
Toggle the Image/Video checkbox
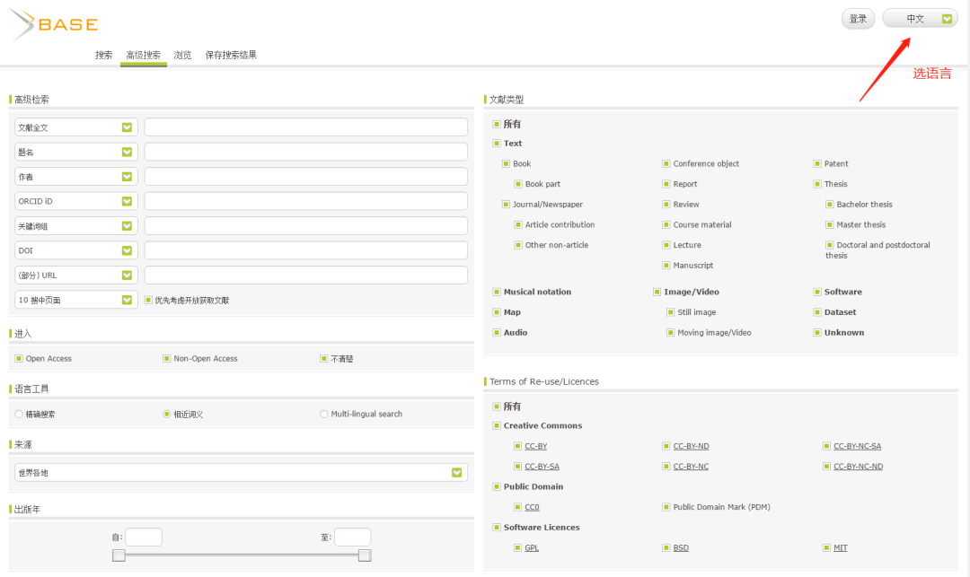coord(657,293)
